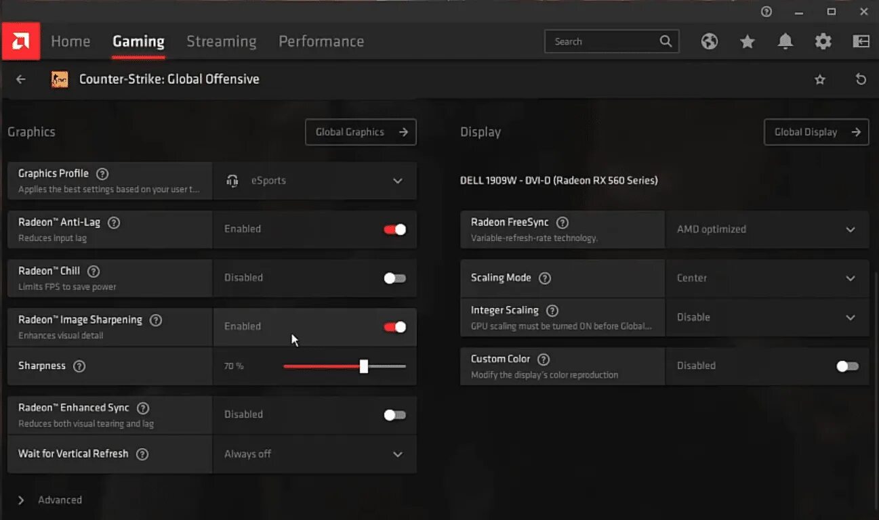This screenshot has height=520, width=879.
Task: Click the Search input field
Action: (603, 41)
